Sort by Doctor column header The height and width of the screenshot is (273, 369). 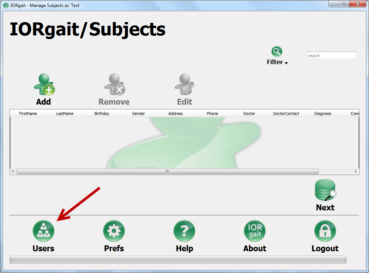pos(249,113)
